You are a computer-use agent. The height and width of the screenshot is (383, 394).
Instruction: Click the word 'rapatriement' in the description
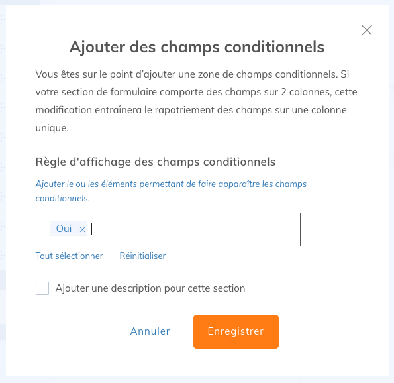tap(185, 110)
